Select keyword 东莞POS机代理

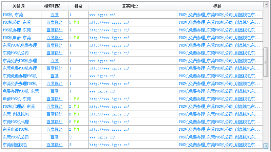[x=16, y=122]
